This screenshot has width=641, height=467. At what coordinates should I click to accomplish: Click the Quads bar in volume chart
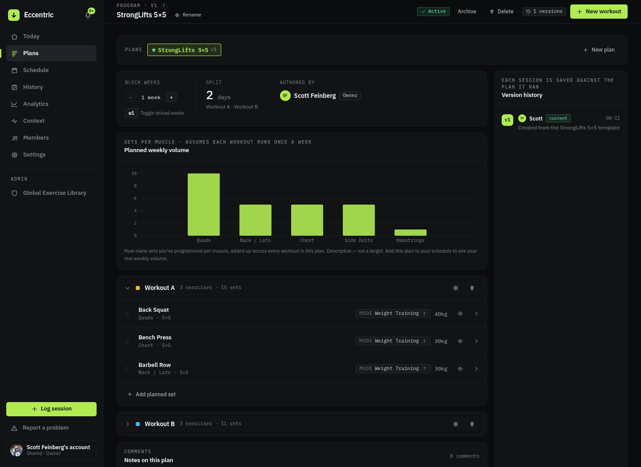[x=204, y=205]
